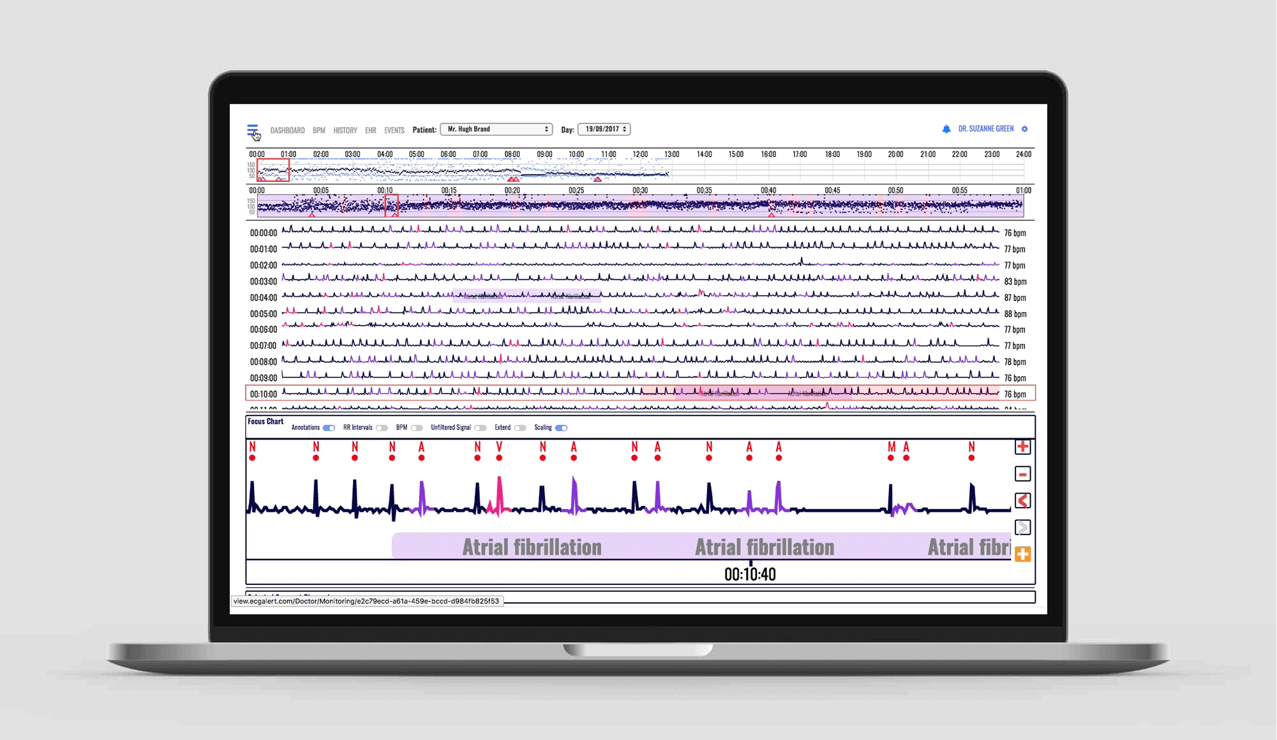Click the DR. SUZANNE GREEN user link

(986, 129)
